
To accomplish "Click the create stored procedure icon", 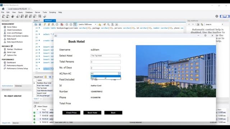I will 31,16.
